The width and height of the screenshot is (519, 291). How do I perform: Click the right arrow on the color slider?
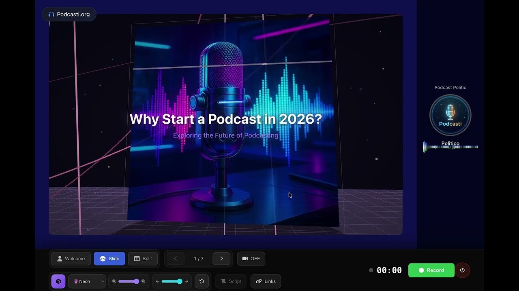[187, 281]
